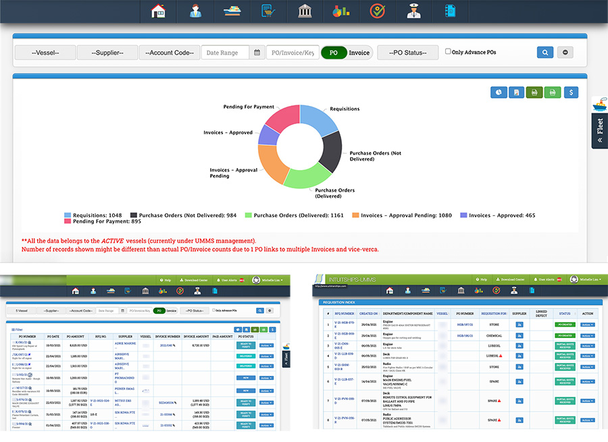Viewport: 608px width, 442px height.
Task: Click the captain crew icon
Action: point(413,11)
